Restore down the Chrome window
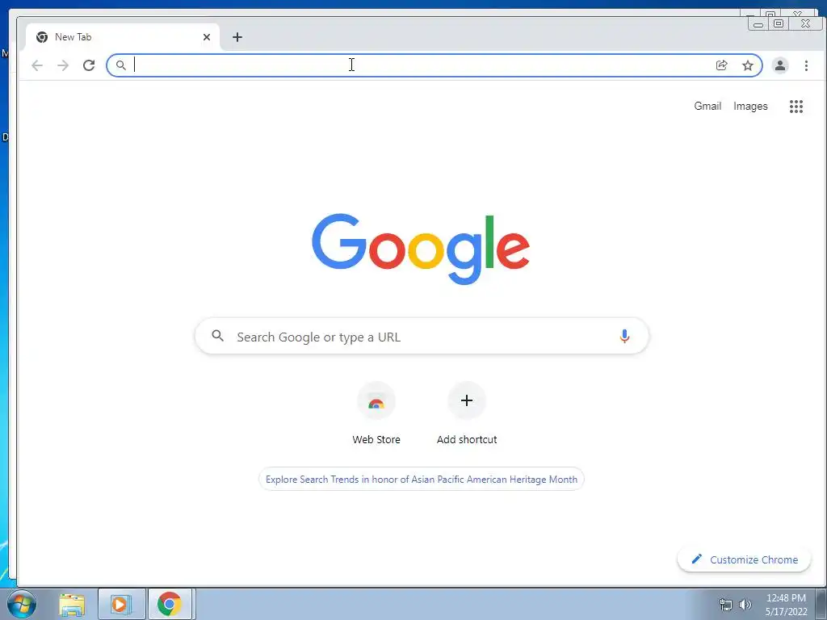827x620 pixels. (x=778, y=23)
